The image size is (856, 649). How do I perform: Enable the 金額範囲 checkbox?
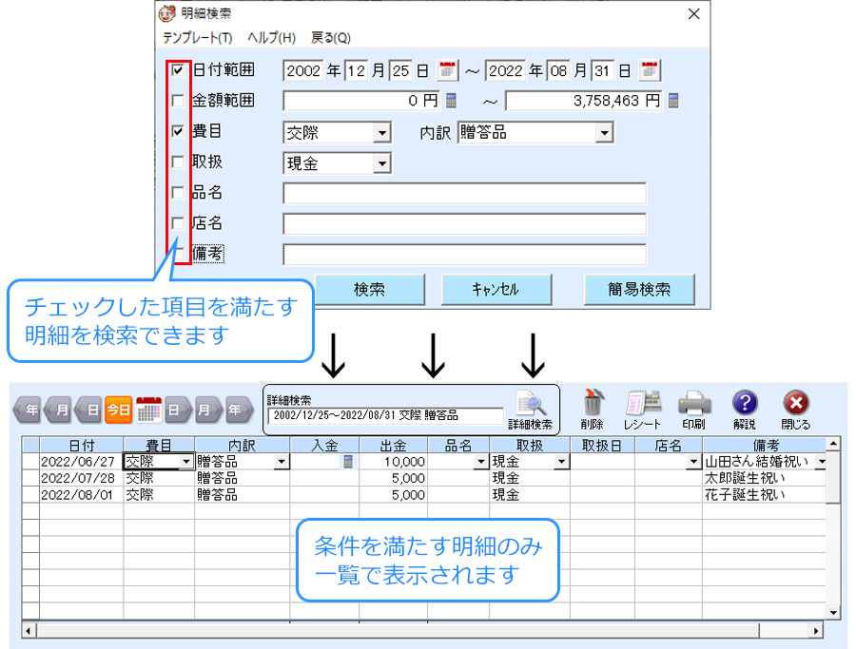pyautogui.click(x=178, y=101)
